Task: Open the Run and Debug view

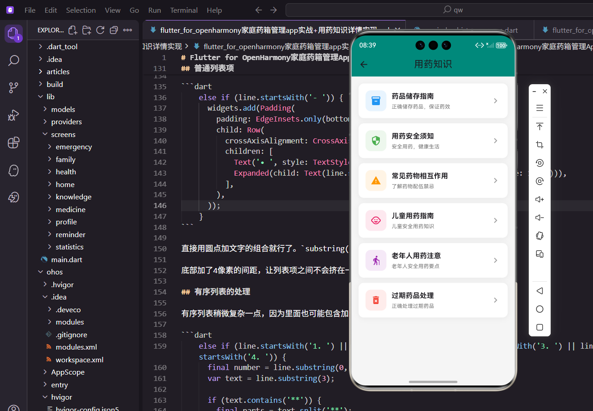Action: point(14,115)
